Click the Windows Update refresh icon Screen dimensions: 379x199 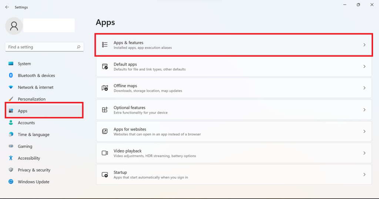[x=11, y=182]
